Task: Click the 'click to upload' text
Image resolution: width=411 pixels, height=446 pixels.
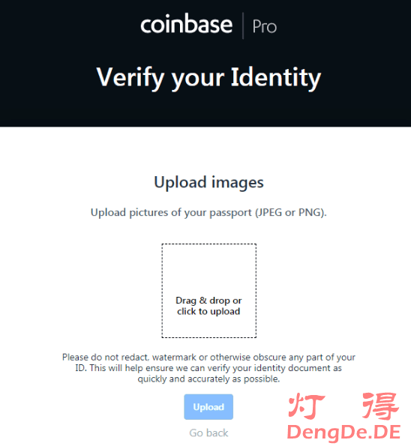Action: [x=208, y=312]
